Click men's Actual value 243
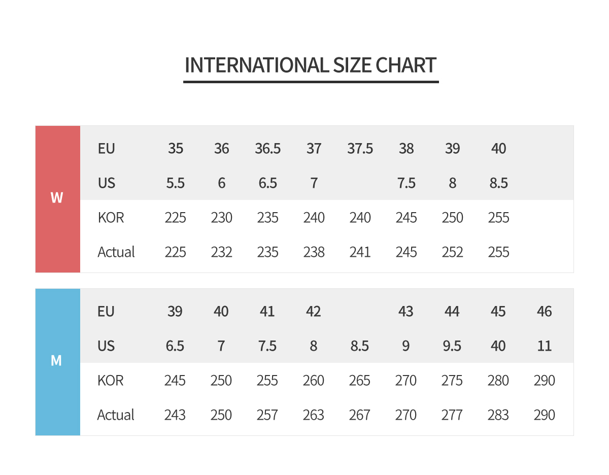Viewport: 609px width, 475px height. (x=175, y=415)
